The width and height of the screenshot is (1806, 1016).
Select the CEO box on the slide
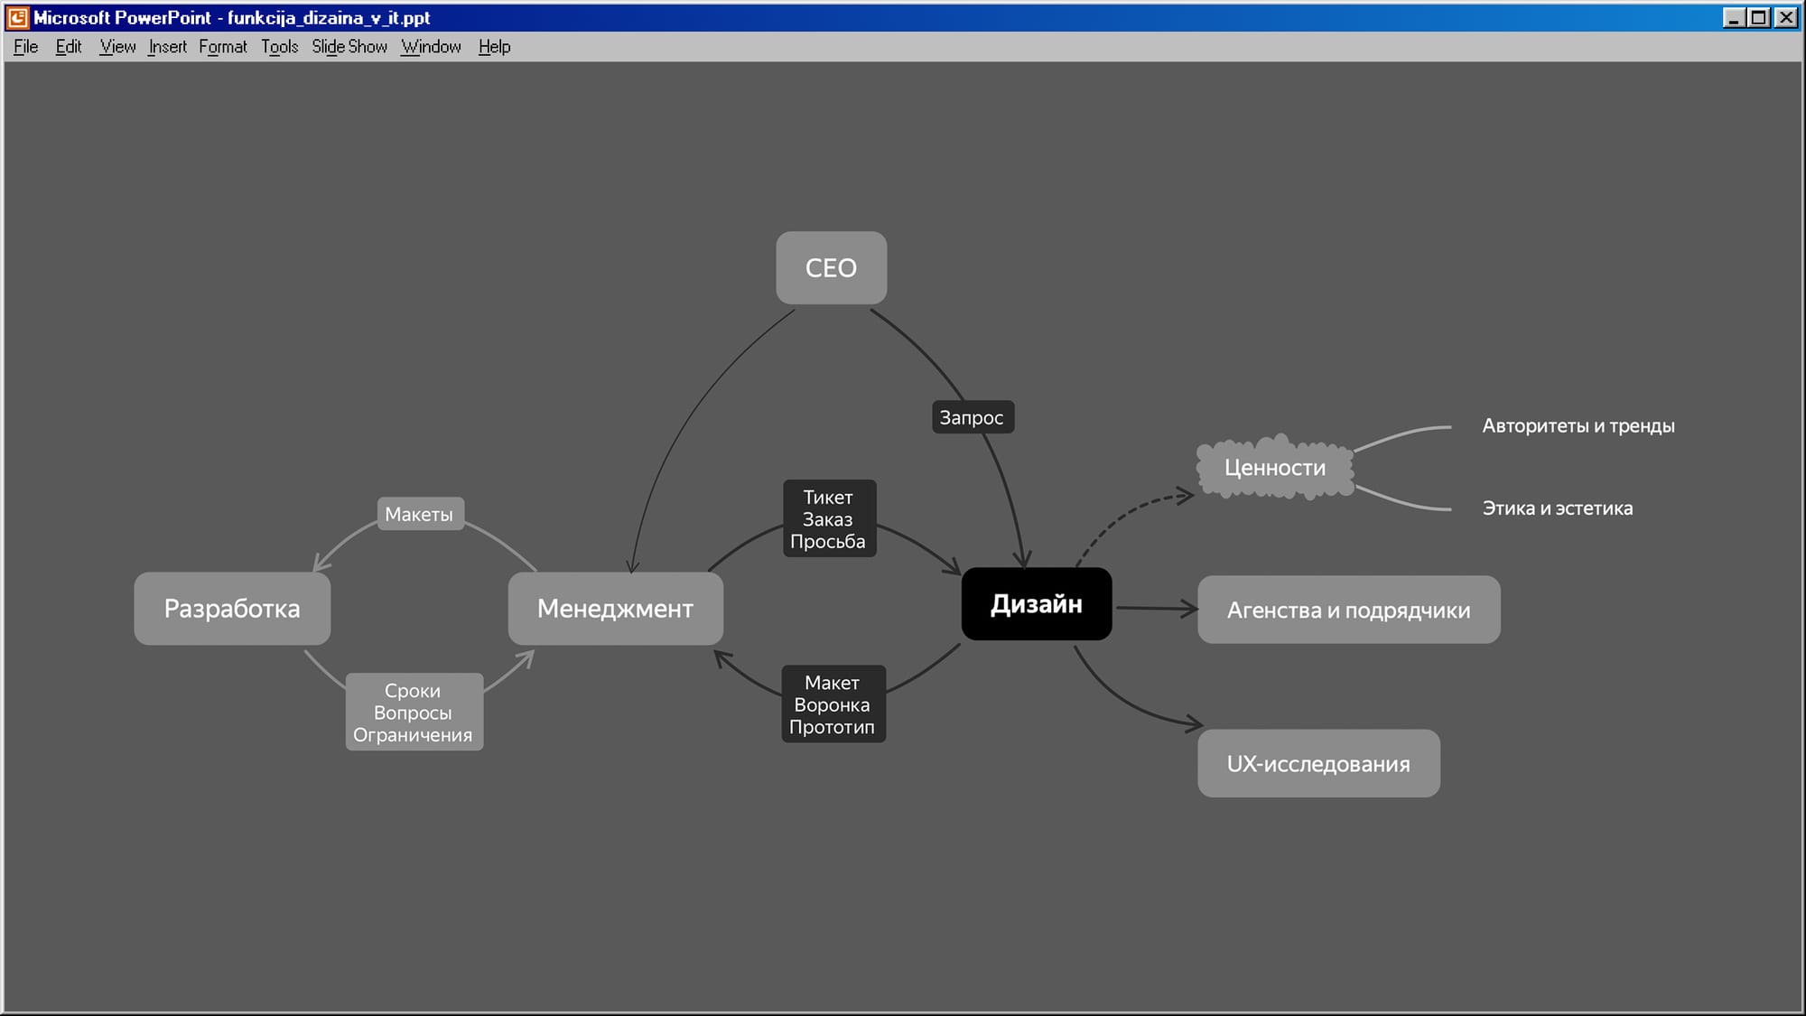pos(831,268)
